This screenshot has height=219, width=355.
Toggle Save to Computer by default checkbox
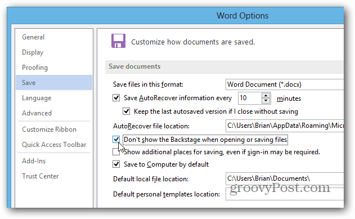click(116, 164)
